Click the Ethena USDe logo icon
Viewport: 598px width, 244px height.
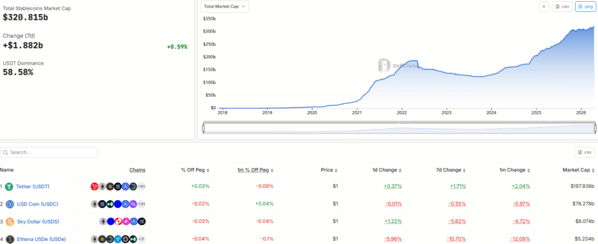9,239
